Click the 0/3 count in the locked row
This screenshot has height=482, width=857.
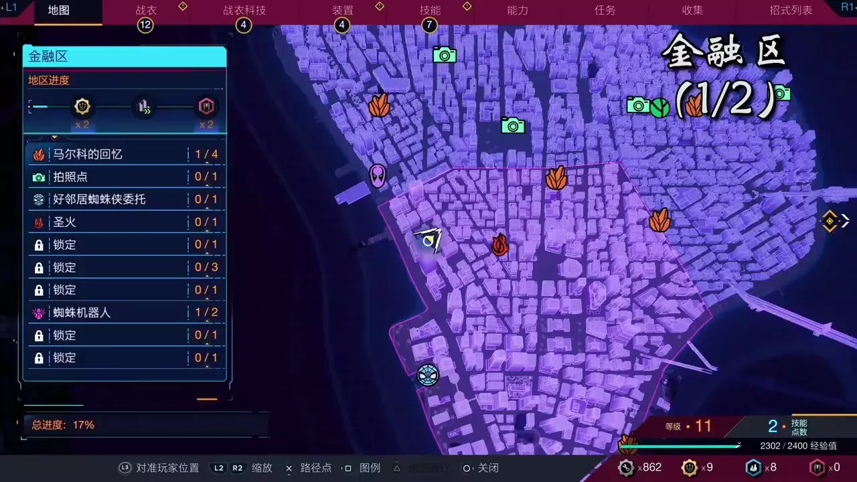[206, 268]
